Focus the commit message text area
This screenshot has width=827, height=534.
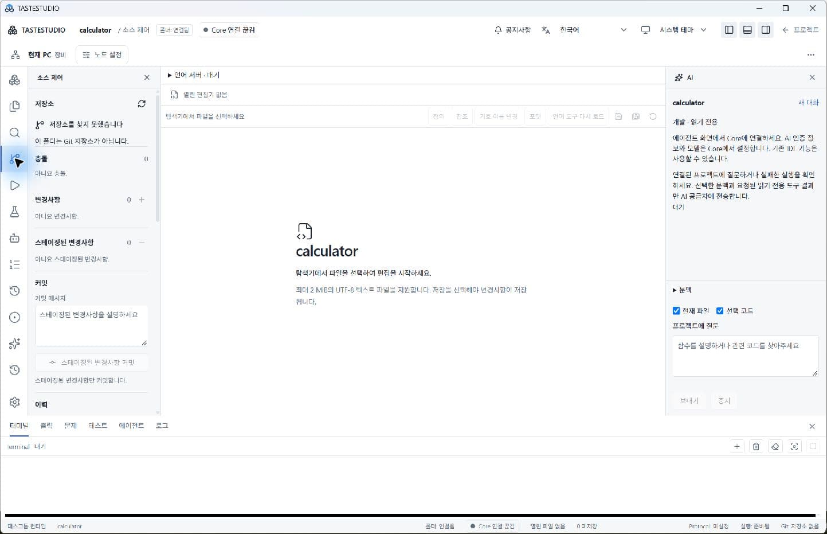pyautogui.click(x=92, y=325)
